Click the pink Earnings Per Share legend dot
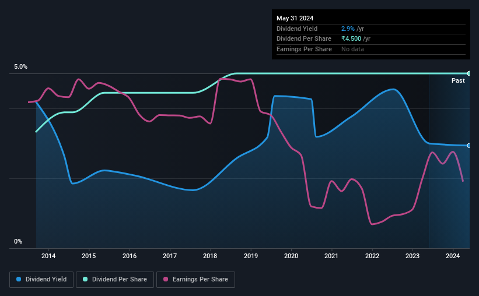This screenshot has width=479, height=296. click(x=166, y=279)
